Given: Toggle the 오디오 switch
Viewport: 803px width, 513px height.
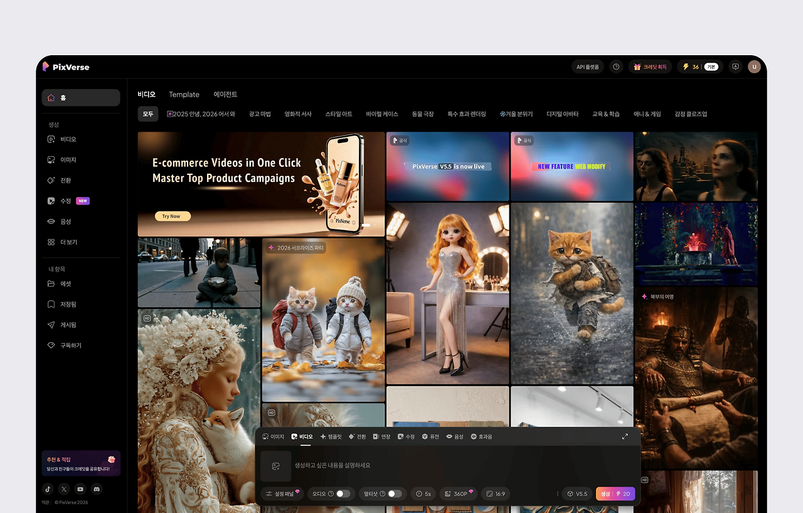Looking at the screenshot, I should [343, 494].
